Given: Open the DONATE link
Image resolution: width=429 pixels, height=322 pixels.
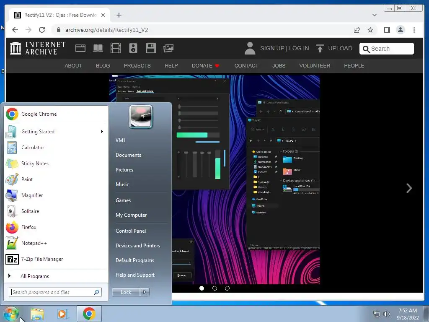Looking at the screenshot, I should [x=205, y=66].
